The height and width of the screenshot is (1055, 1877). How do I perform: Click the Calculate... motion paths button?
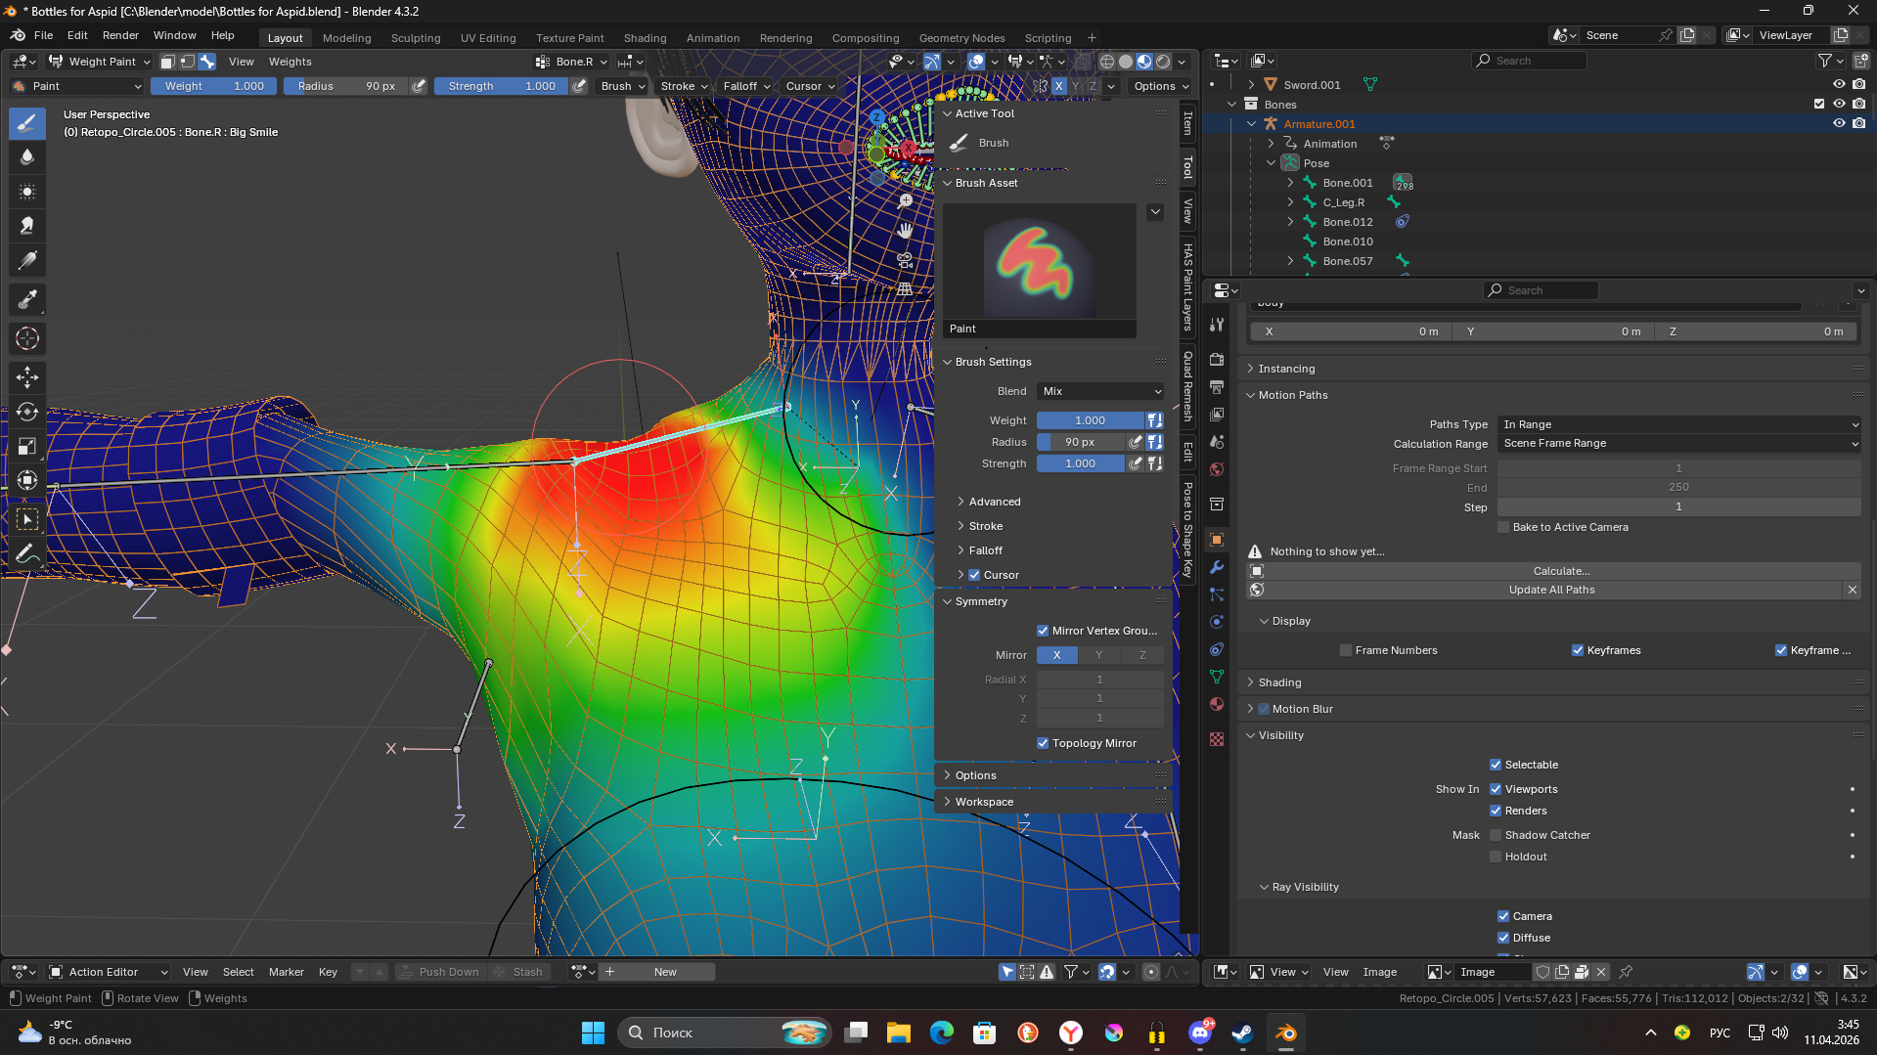coord(1560,571)
